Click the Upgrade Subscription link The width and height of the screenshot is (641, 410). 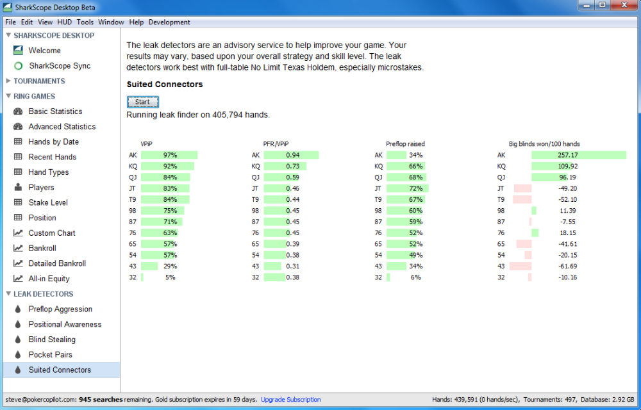(290, 399)
